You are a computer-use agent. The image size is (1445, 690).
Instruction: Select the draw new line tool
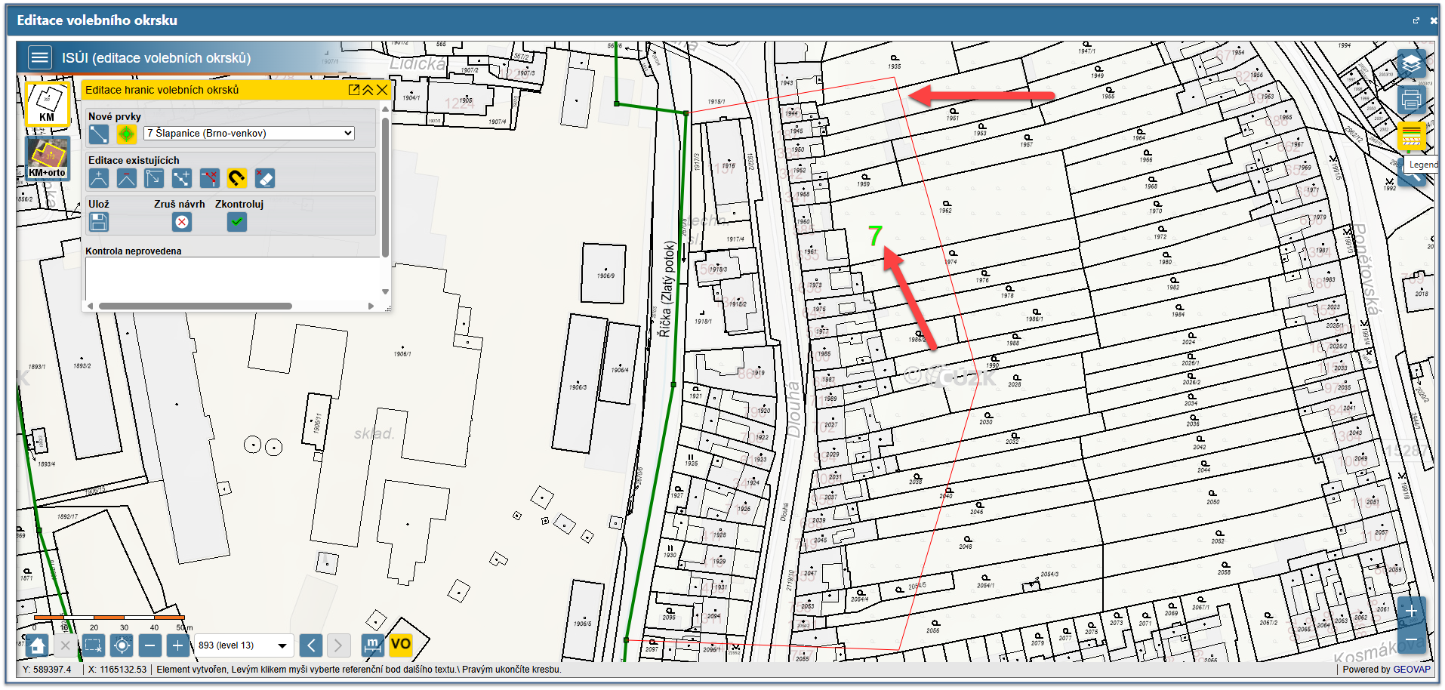pyautogui.click(x=99, y=134)
